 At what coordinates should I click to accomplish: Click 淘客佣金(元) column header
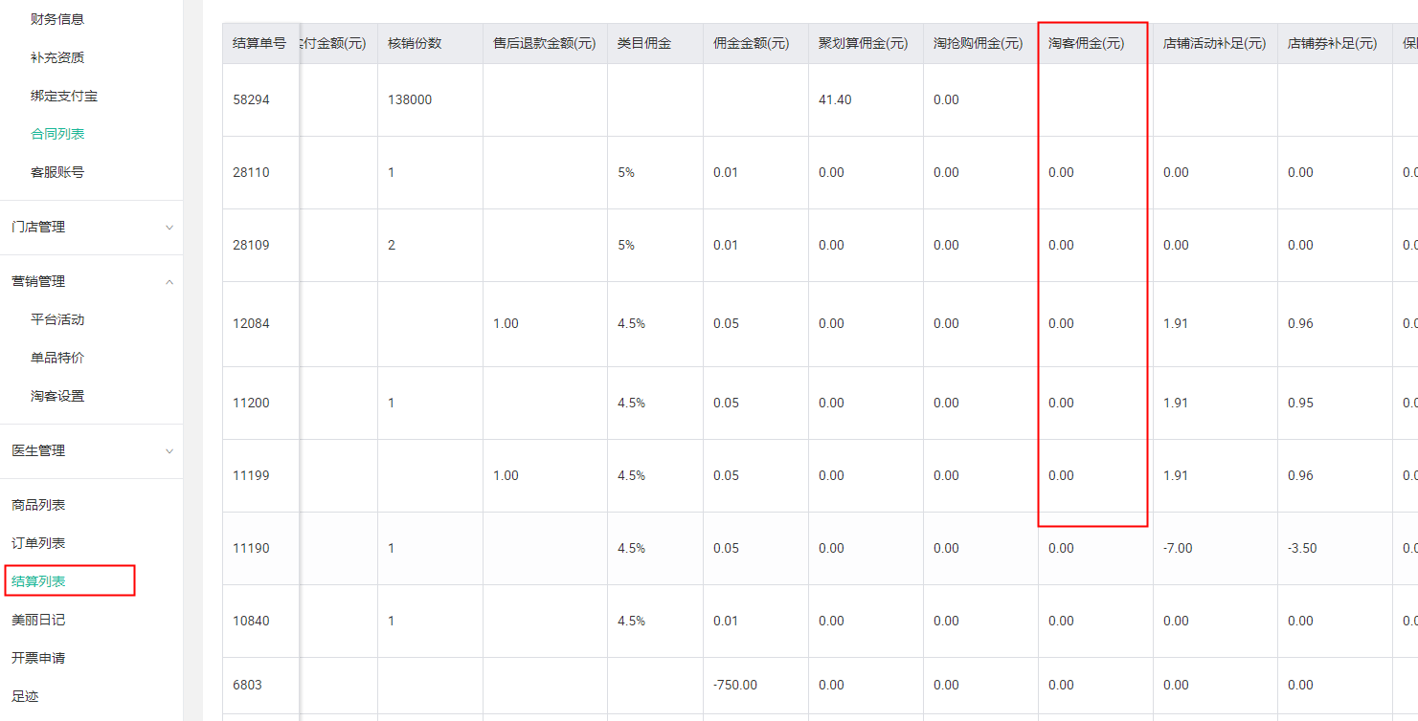[x=1087, y=43]
